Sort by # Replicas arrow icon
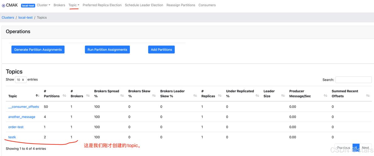This screenshot has height=156, width=374. click(220, 96)
